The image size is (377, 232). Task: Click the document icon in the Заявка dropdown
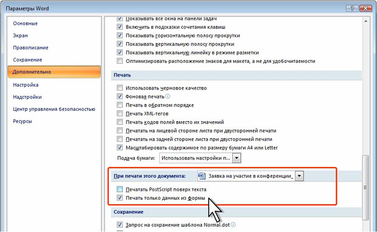click(x=202, y=176)
